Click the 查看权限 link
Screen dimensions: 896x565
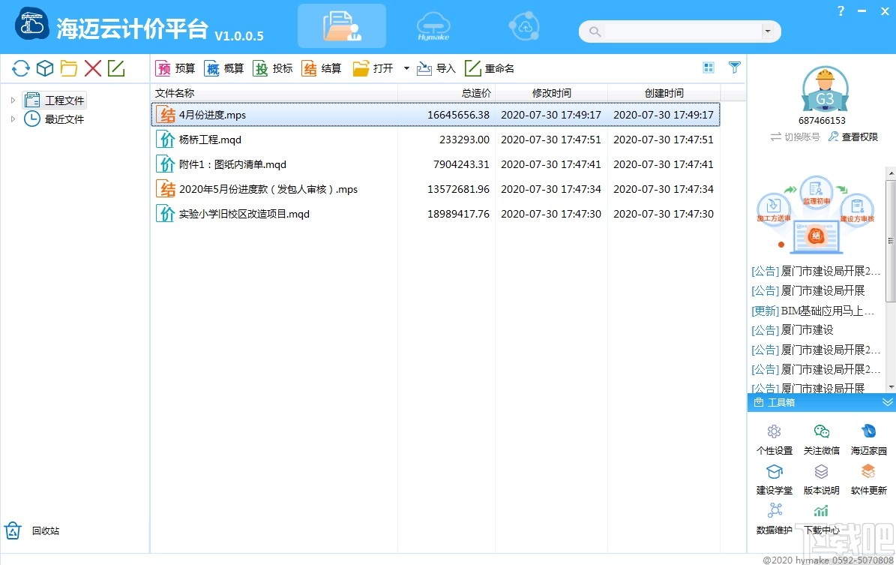853,137
